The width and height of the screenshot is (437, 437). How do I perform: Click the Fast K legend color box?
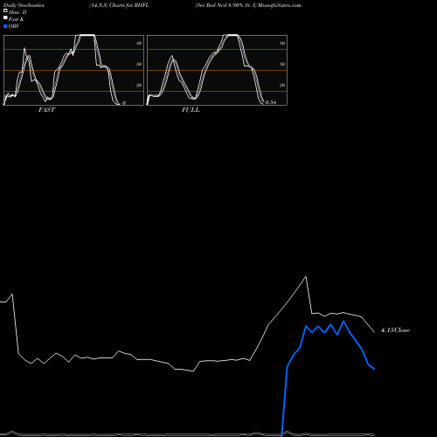5,18
